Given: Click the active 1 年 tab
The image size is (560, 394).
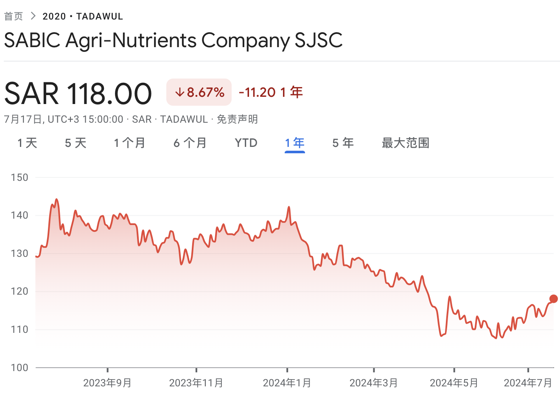Looking at the screenshot, I should [x=294, y=143].
